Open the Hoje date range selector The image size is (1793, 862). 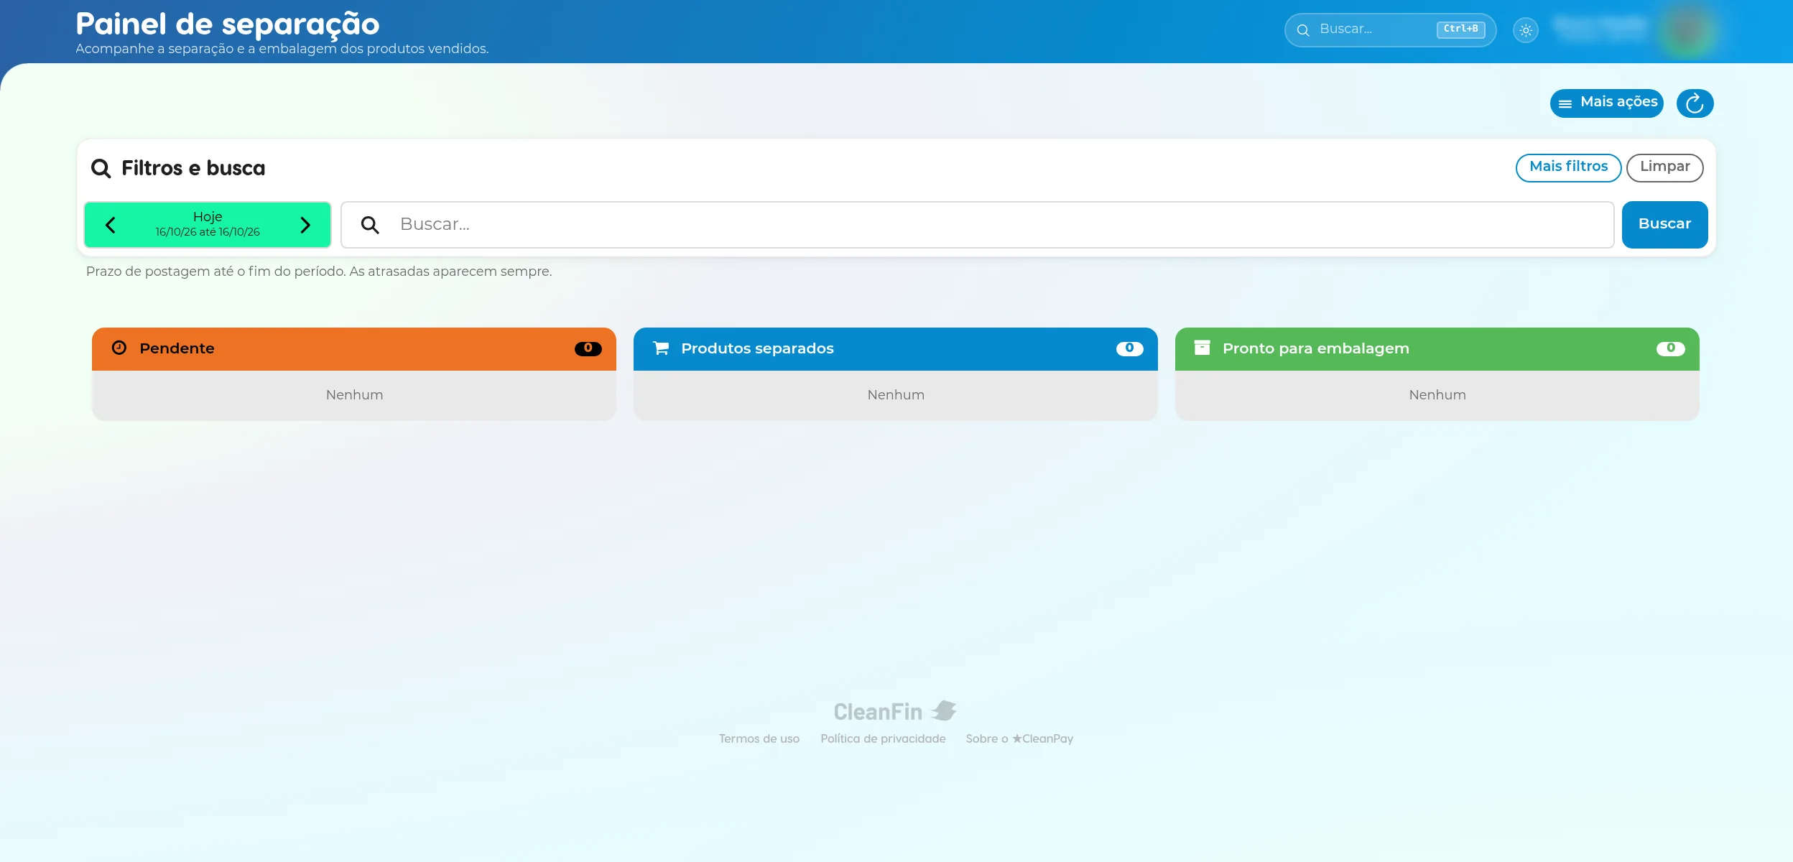(208, 225)
